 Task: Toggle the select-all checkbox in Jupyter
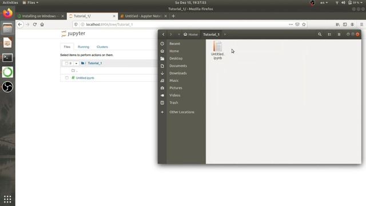coord(66,64)
